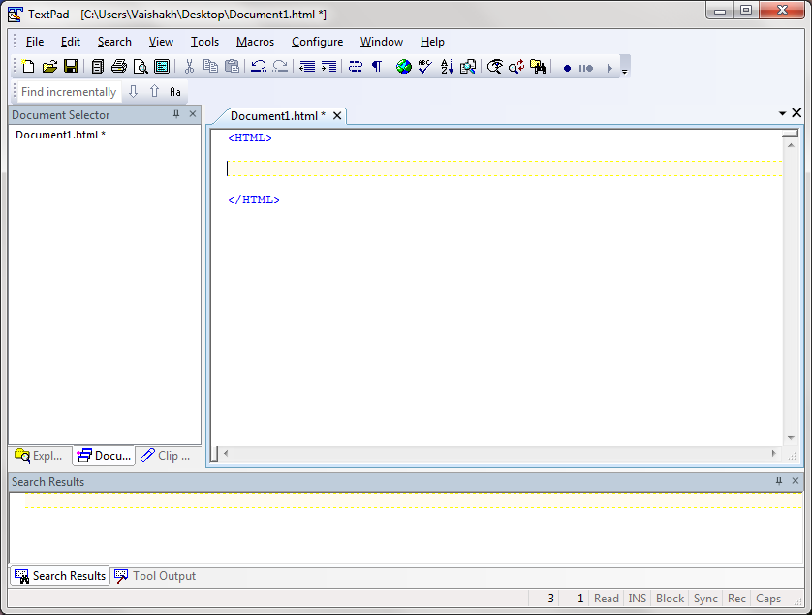Image resolution: width=812 pixels, height=615 pixels.
Task: Select Document1.html in Document Selector
Action: [60, 135]
